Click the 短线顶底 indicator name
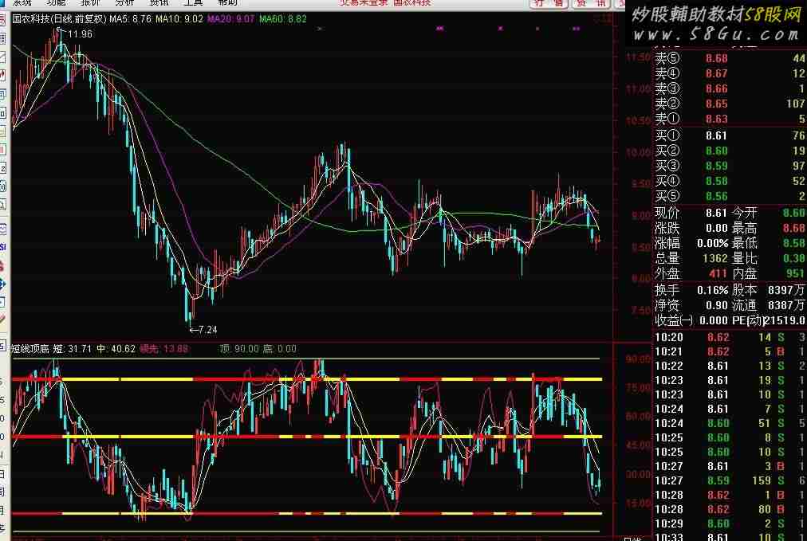This screenshot has width=807, height=541. [30, 348]
